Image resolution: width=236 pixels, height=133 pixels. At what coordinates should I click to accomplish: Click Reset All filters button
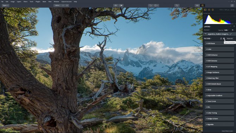(x=230, y=38)
